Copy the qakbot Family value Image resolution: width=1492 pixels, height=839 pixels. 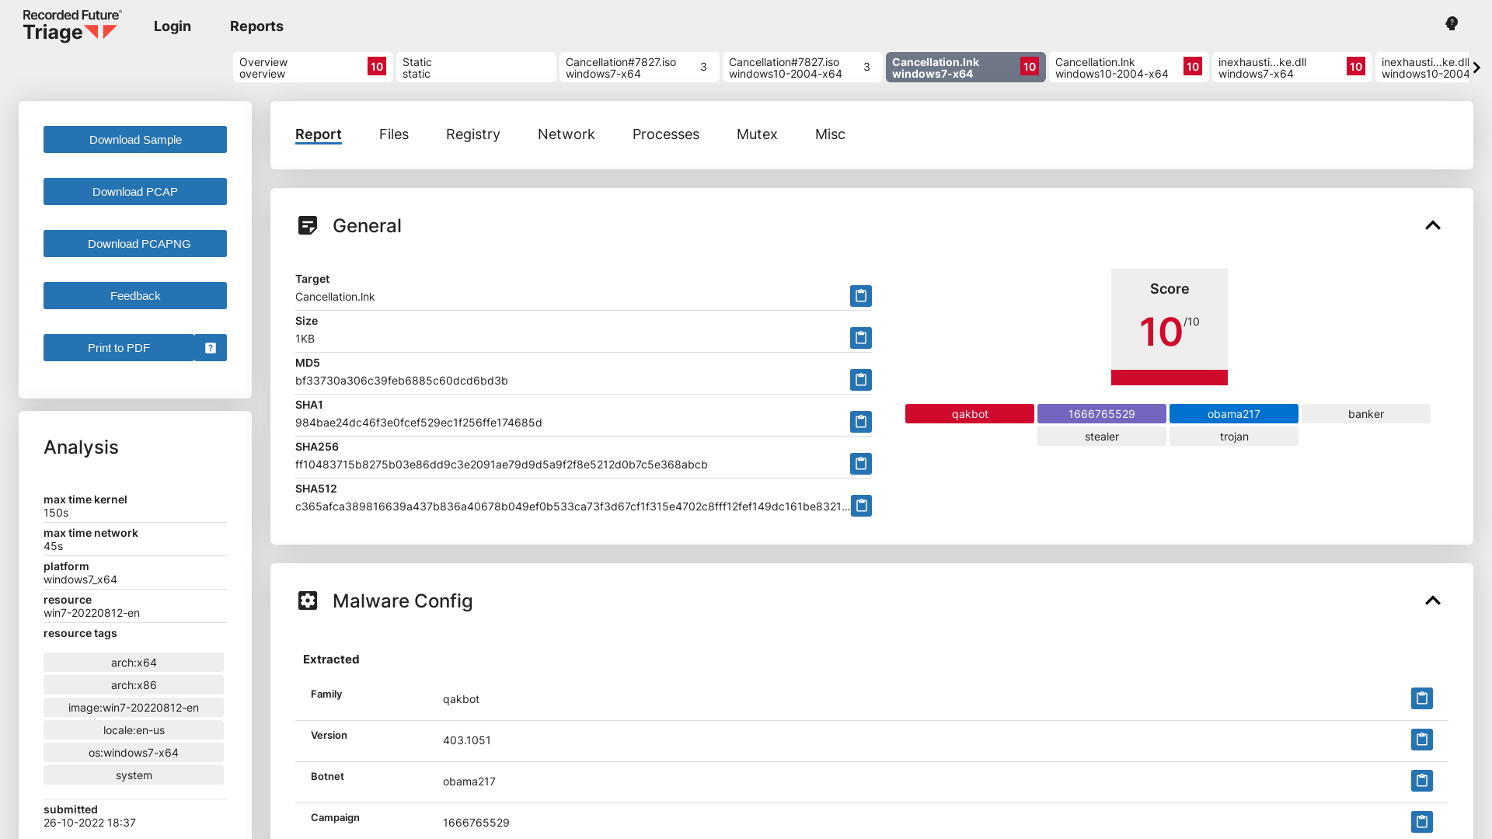pos(1422,698)
